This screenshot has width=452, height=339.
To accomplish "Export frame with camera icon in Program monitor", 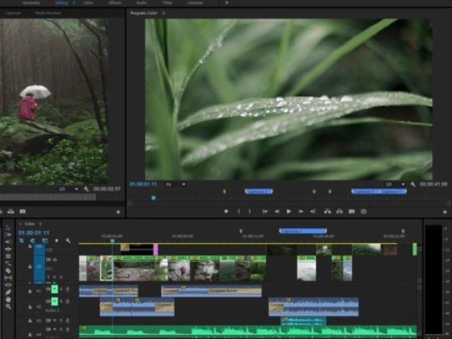I will [x=352, y=212].
